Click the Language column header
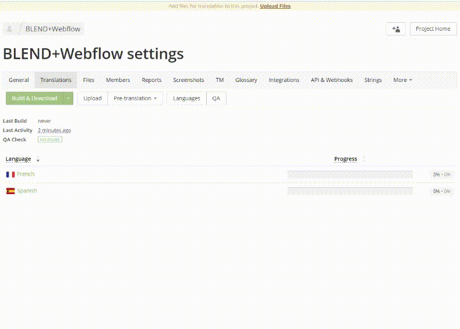Image resolution: width=460 pixels, height=329 pixels. click(x=18, y=159)
